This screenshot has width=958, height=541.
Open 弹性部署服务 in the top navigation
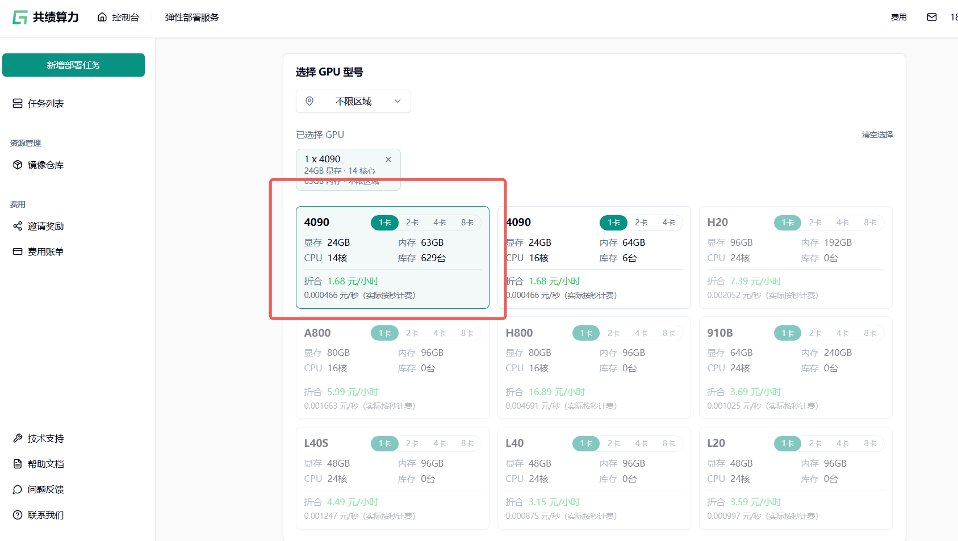point(192,17)
